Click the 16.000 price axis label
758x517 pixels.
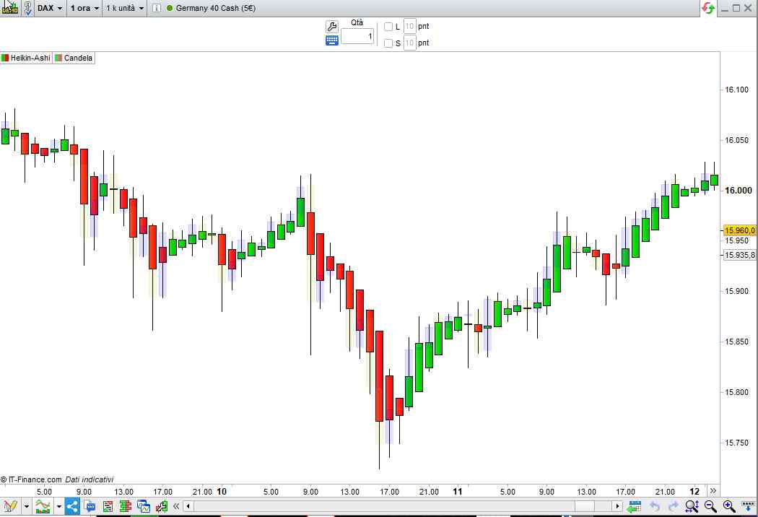[739, 191]
